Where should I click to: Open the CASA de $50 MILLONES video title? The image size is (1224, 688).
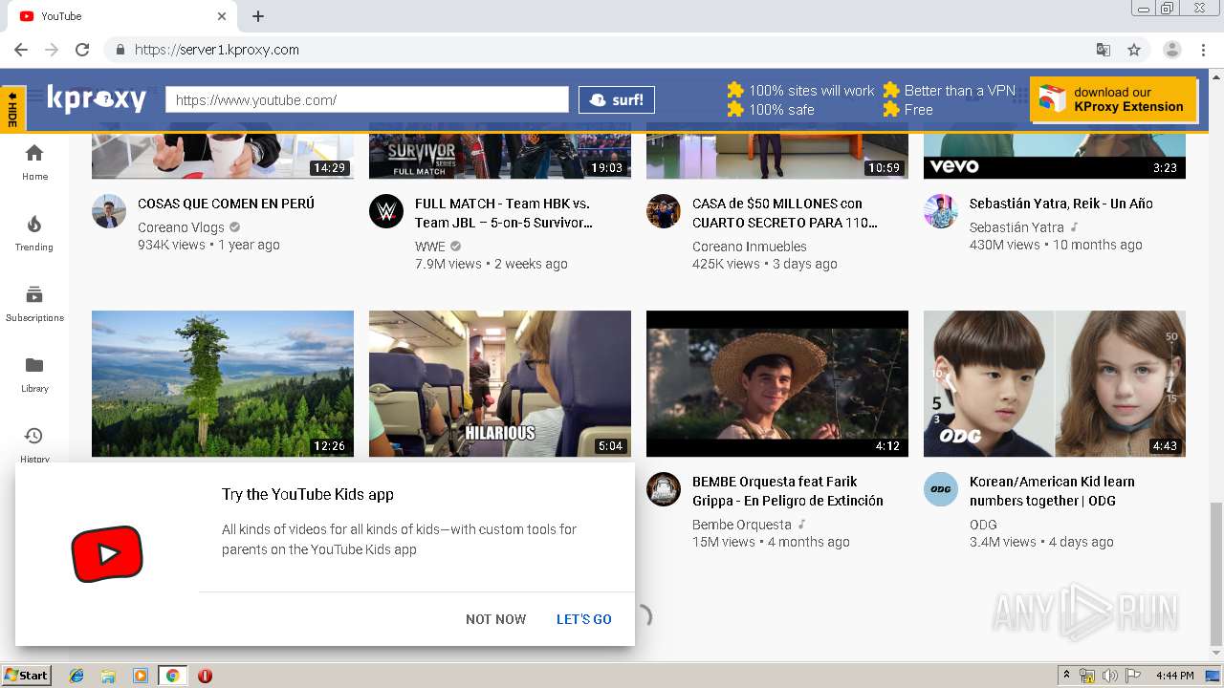784,213
